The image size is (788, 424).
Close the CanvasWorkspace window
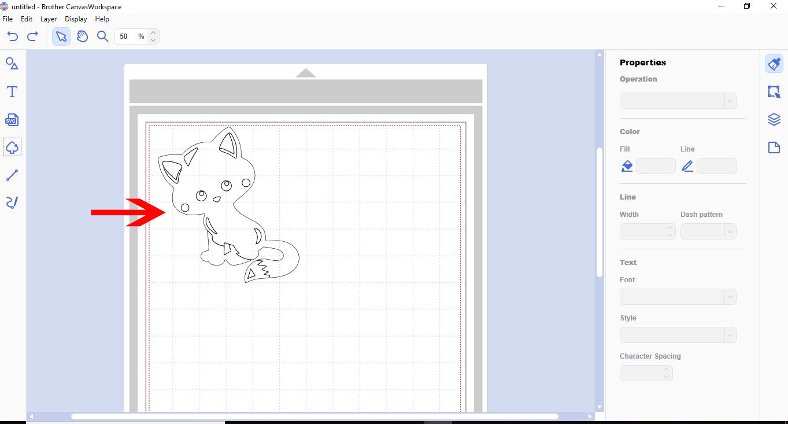[x=774, y=6]
